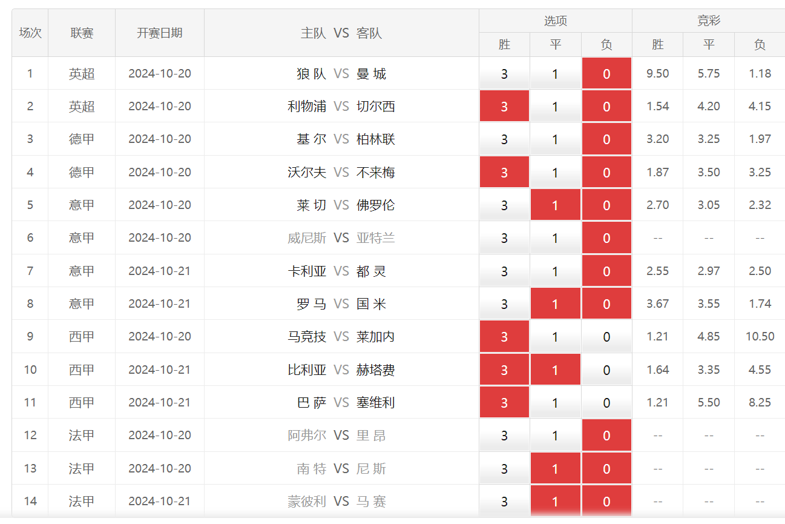Click away team 塞维利
The width and height of the screenshot is (785, 524).
point(376,403)
